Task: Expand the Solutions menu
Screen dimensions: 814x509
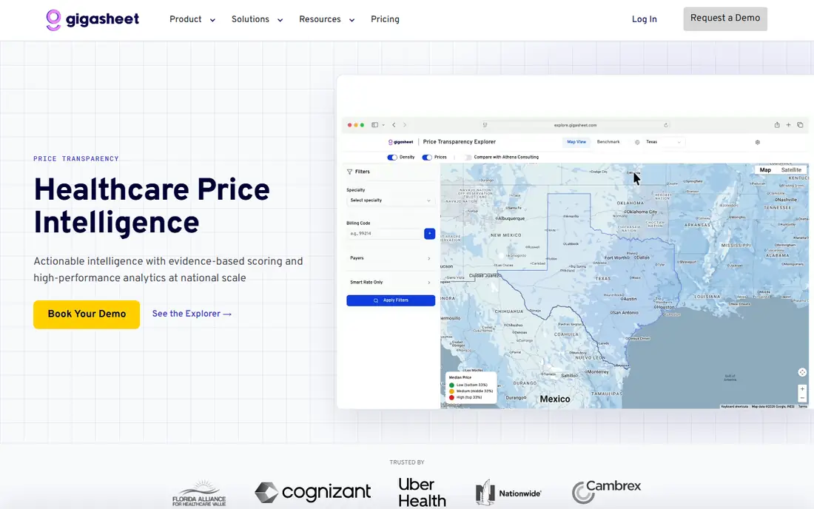Action: point(257,19)
